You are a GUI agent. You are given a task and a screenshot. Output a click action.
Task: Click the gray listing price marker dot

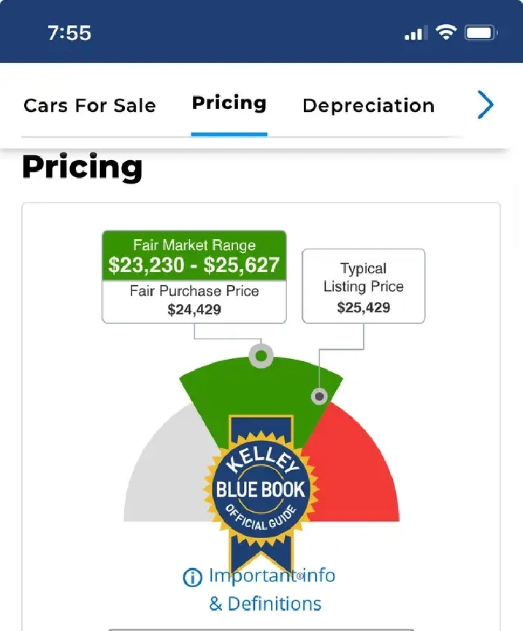pyautogui.click(x=319, y=396)
